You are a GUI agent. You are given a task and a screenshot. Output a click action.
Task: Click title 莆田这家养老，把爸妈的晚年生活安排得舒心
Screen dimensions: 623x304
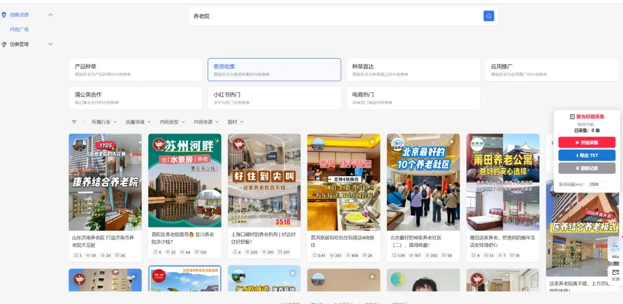click(x=502, y=241)
